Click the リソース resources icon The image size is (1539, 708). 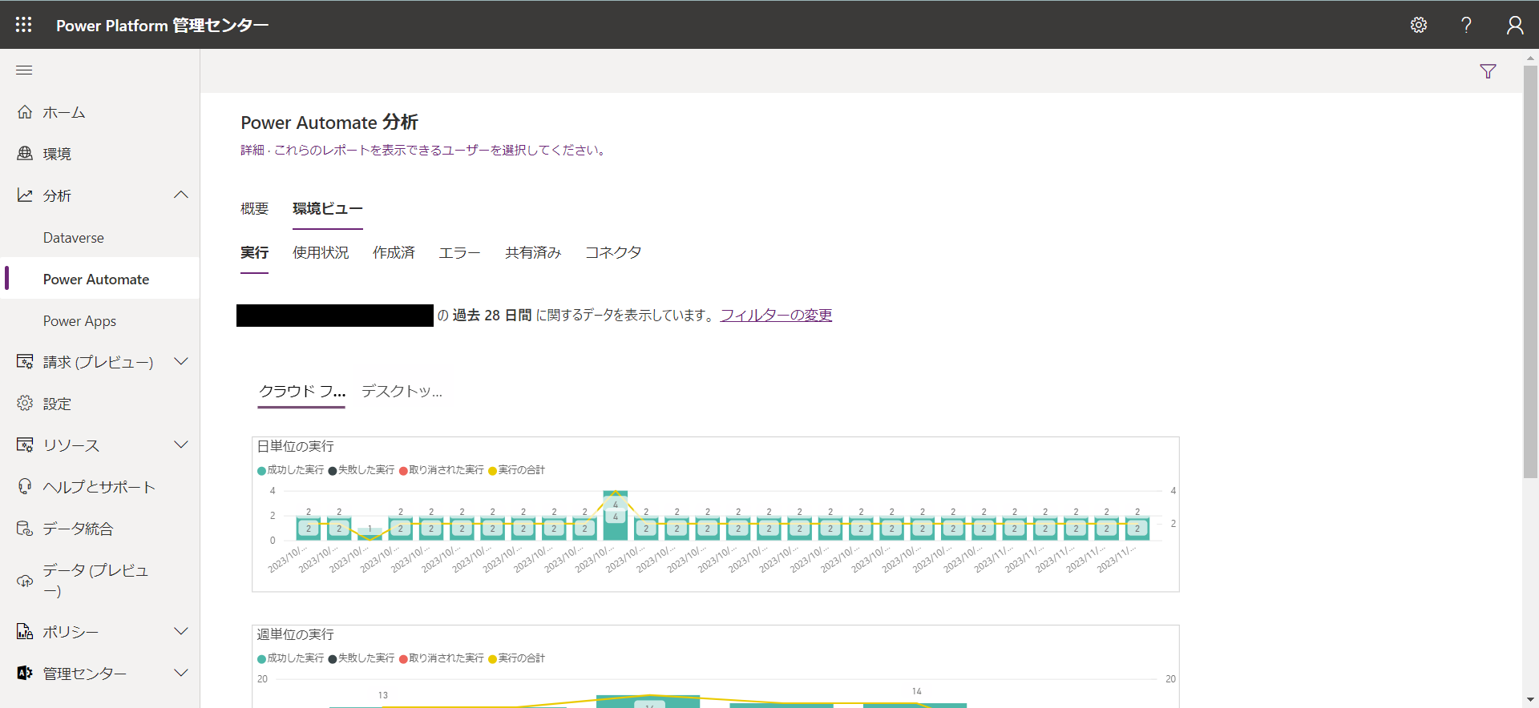[25, 445]
